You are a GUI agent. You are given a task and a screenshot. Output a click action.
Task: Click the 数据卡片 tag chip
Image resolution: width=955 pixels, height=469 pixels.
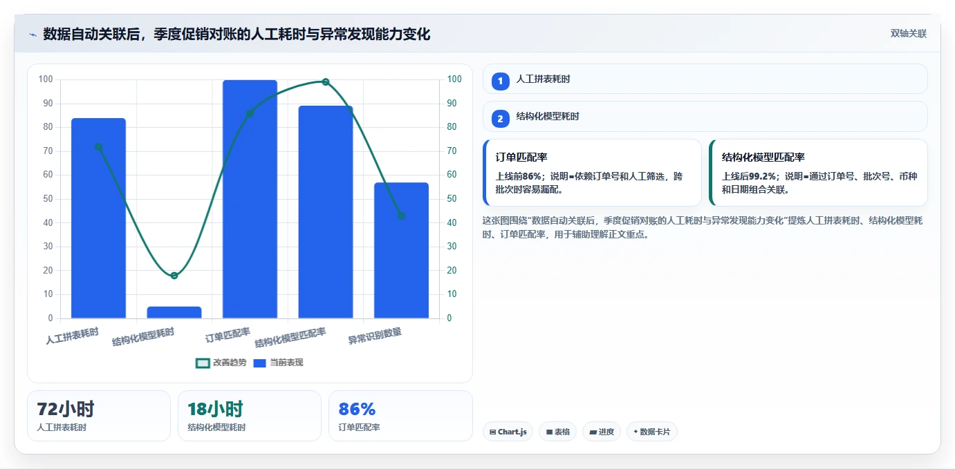click(x=651, y=432)
